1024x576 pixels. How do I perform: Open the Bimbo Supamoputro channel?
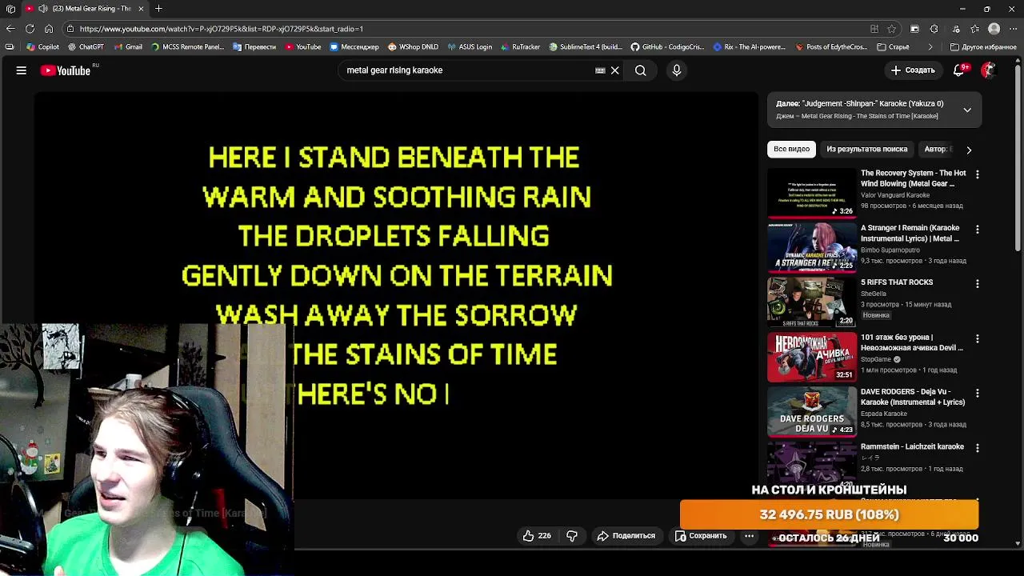tap(892, 250)
